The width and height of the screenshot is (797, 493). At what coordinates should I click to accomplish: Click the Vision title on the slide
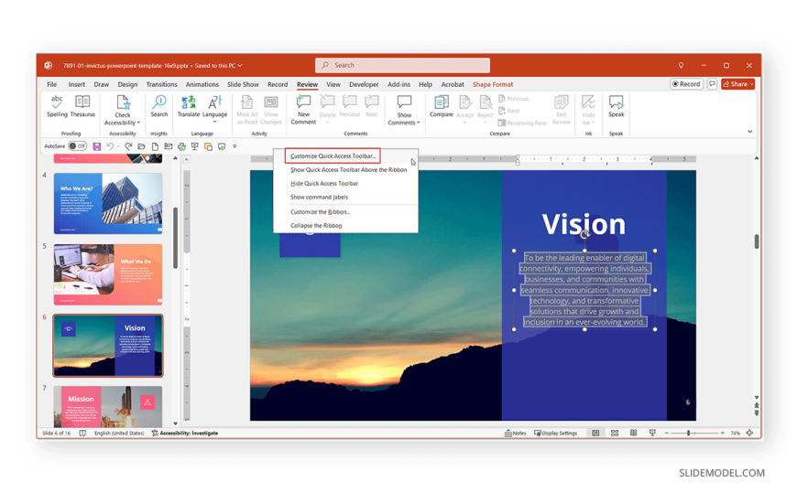click(584, 224)
